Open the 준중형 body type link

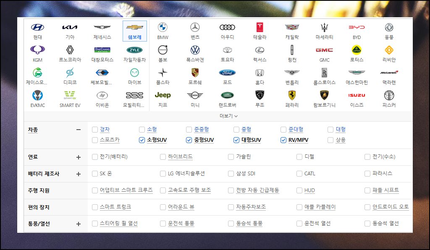202,129
